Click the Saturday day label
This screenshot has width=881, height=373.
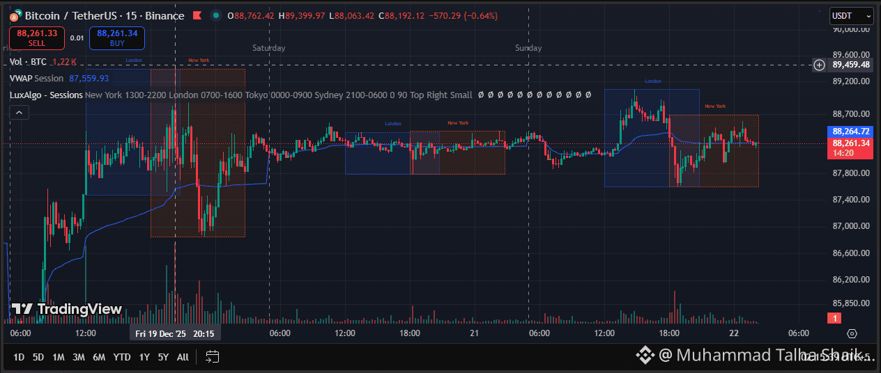[x=268, y=48]
